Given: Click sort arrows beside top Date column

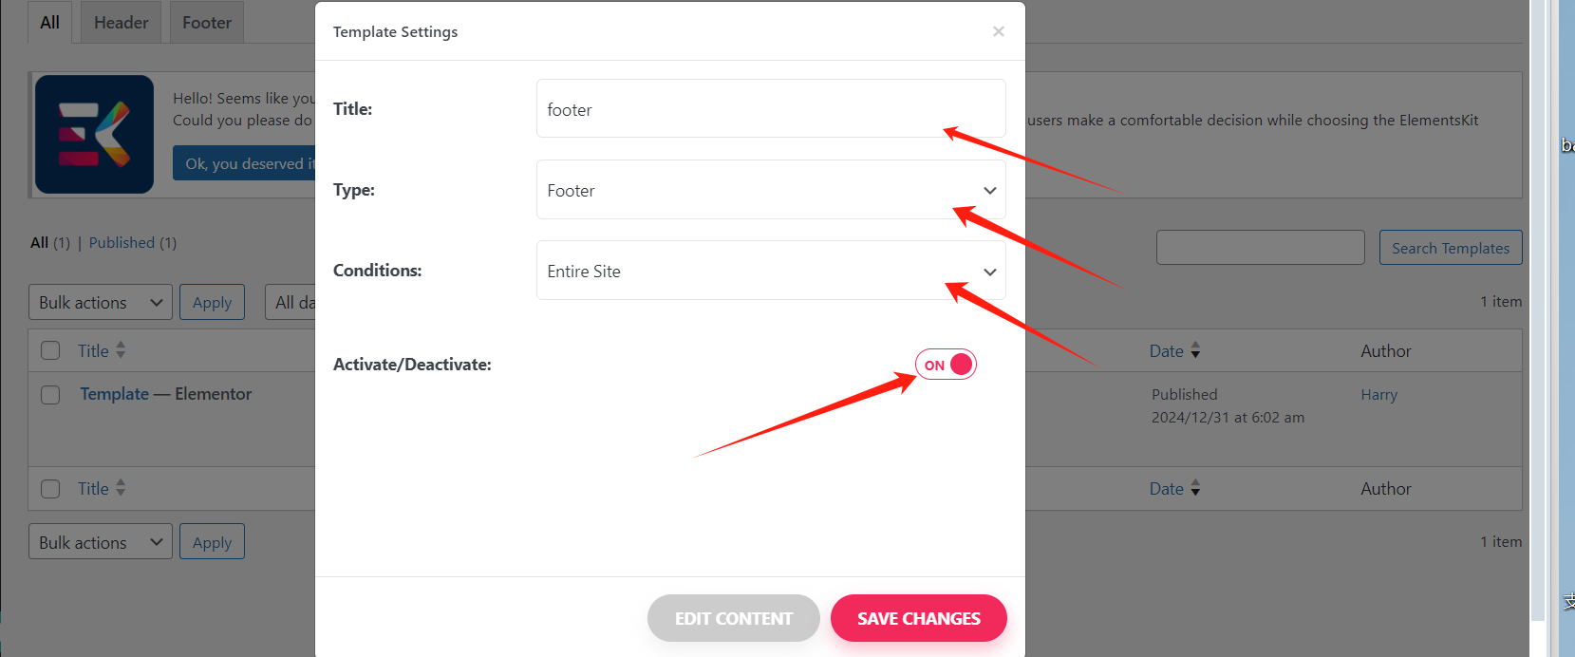Looking at the screenshot, I should (x=1195, y=350).
